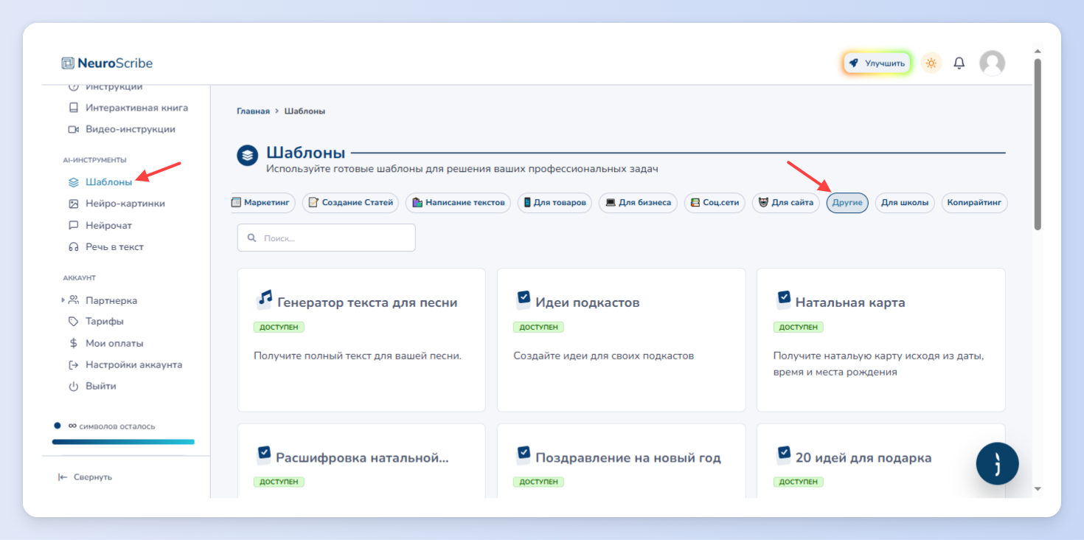Click Свернуть to collapse sidebar
1084x540 pixels.
click(x=85, y=477)
